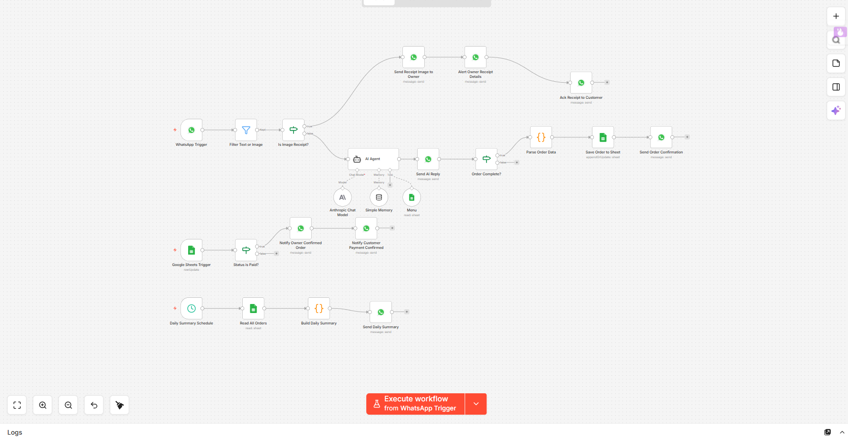Select the Simple Memory node
Viewport: 848px width, 437px height.
pyautogui.click(x=379, y=198)
